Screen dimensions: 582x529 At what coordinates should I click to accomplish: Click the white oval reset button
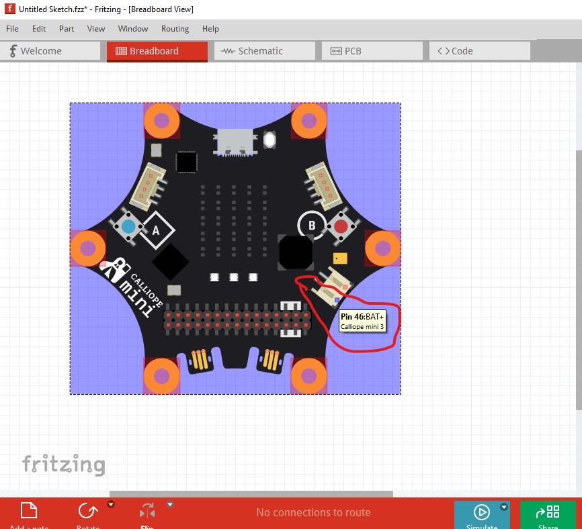click(x=269, y=140)
